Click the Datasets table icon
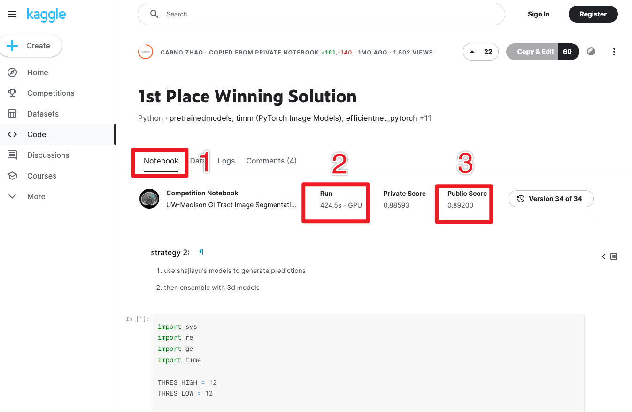Viewport: 632px width, 412px height. (13, 114)
